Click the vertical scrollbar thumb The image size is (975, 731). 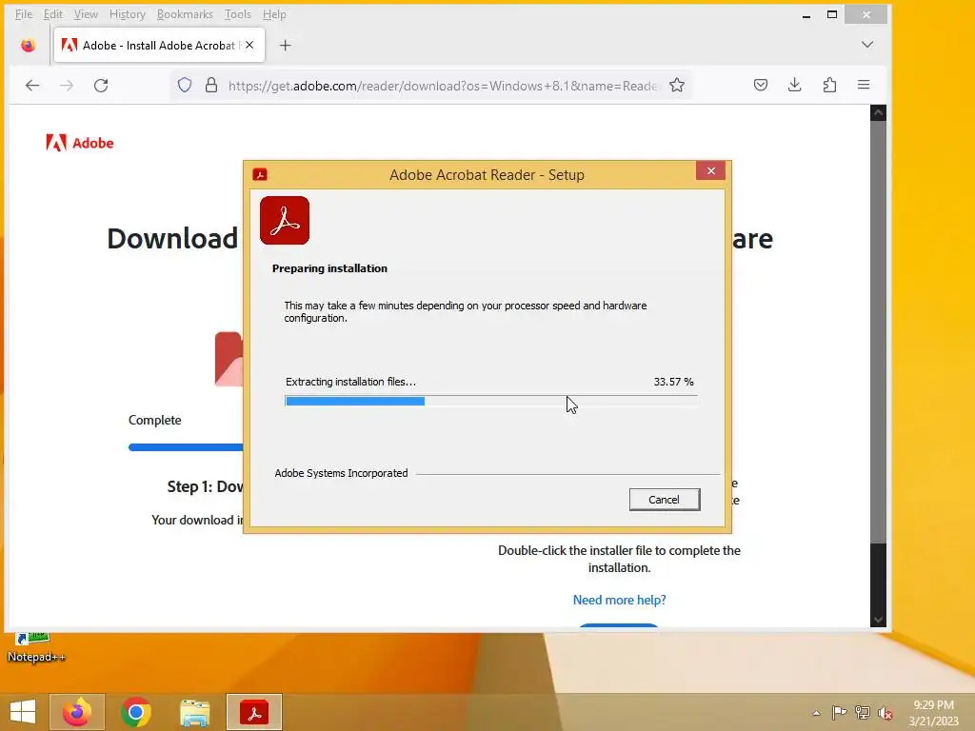(878, 332)
